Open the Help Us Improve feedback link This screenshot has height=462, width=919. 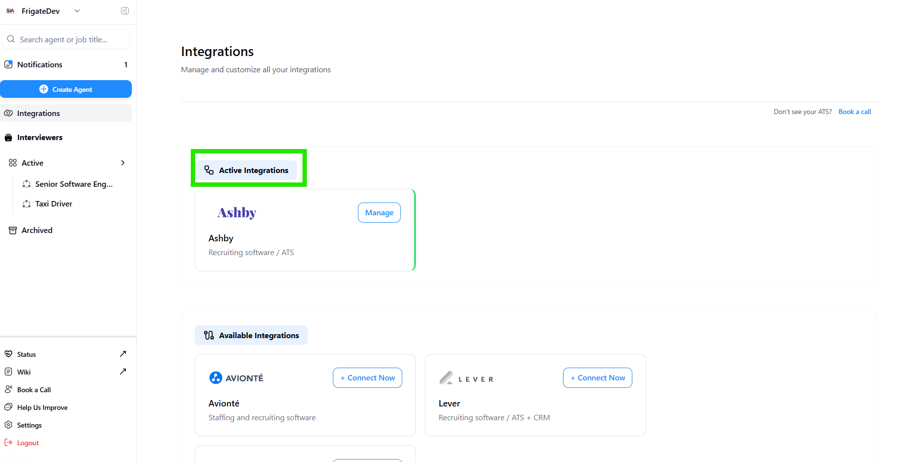click(42, 407)
